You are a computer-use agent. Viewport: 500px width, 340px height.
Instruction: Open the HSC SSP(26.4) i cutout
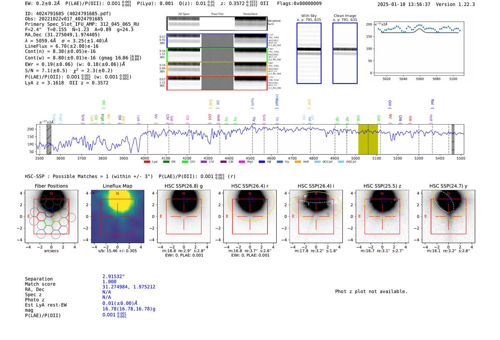coord(316,216)
